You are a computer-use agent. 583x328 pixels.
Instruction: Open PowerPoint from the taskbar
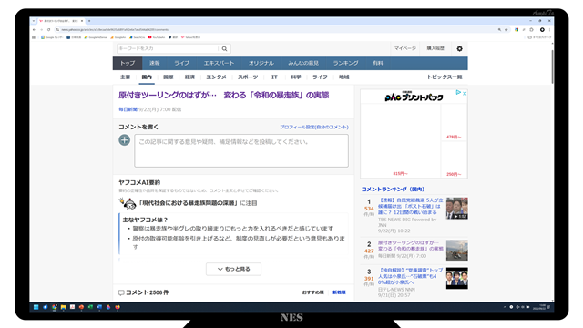[81, 307]
